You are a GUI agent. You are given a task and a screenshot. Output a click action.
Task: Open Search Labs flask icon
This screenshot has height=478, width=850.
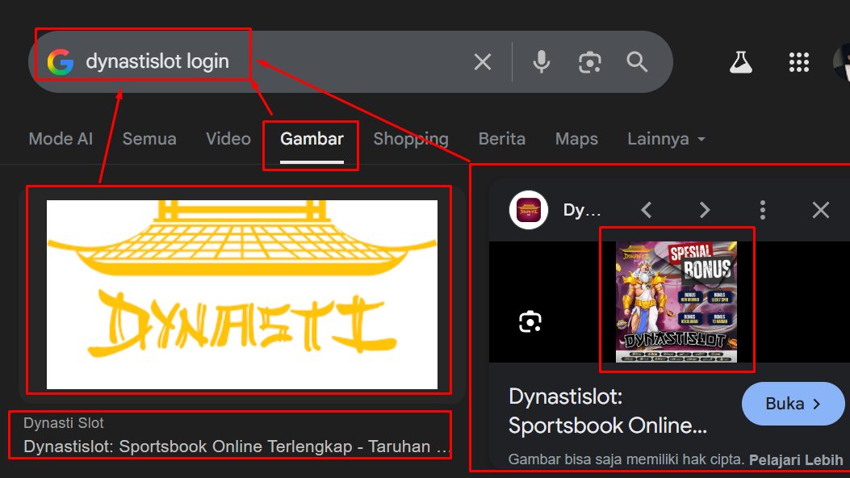740,62
